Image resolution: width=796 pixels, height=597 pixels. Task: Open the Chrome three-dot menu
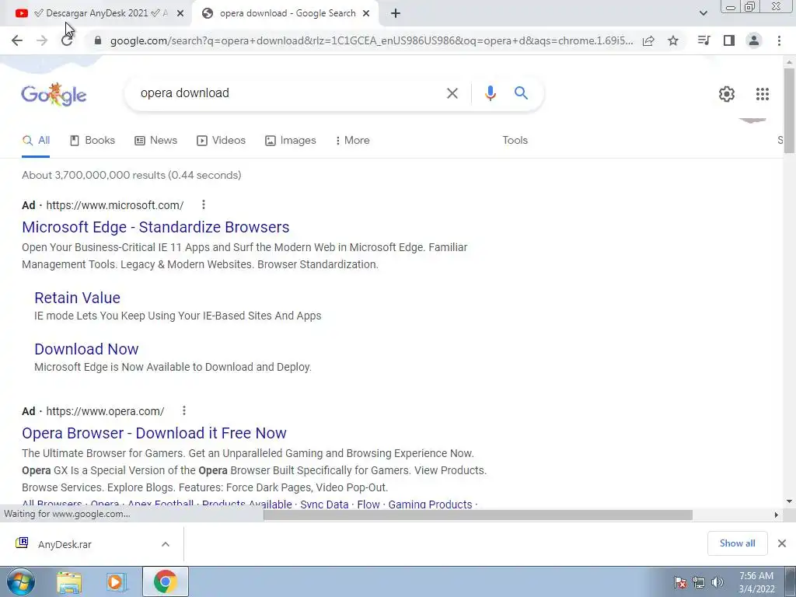click(779, 40)
